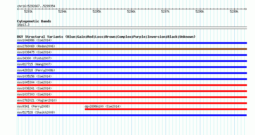Open the nsv1037303 (Coe2014) label
The width and height of the screenshot is (255, 135).
pos(34,94)
